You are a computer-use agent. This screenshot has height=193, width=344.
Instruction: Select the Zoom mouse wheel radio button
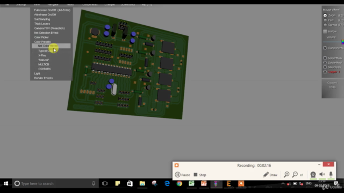[x=325, y=16]
